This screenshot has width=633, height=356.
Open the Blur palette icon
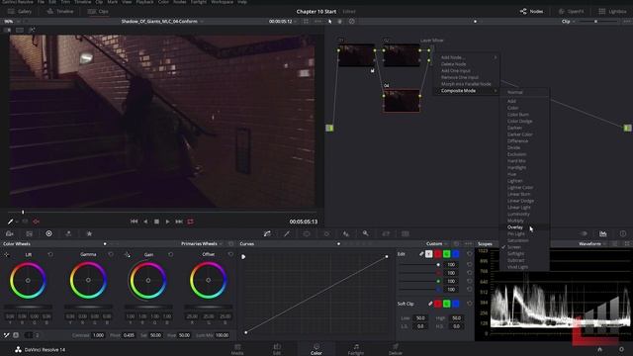pos(346,233)
